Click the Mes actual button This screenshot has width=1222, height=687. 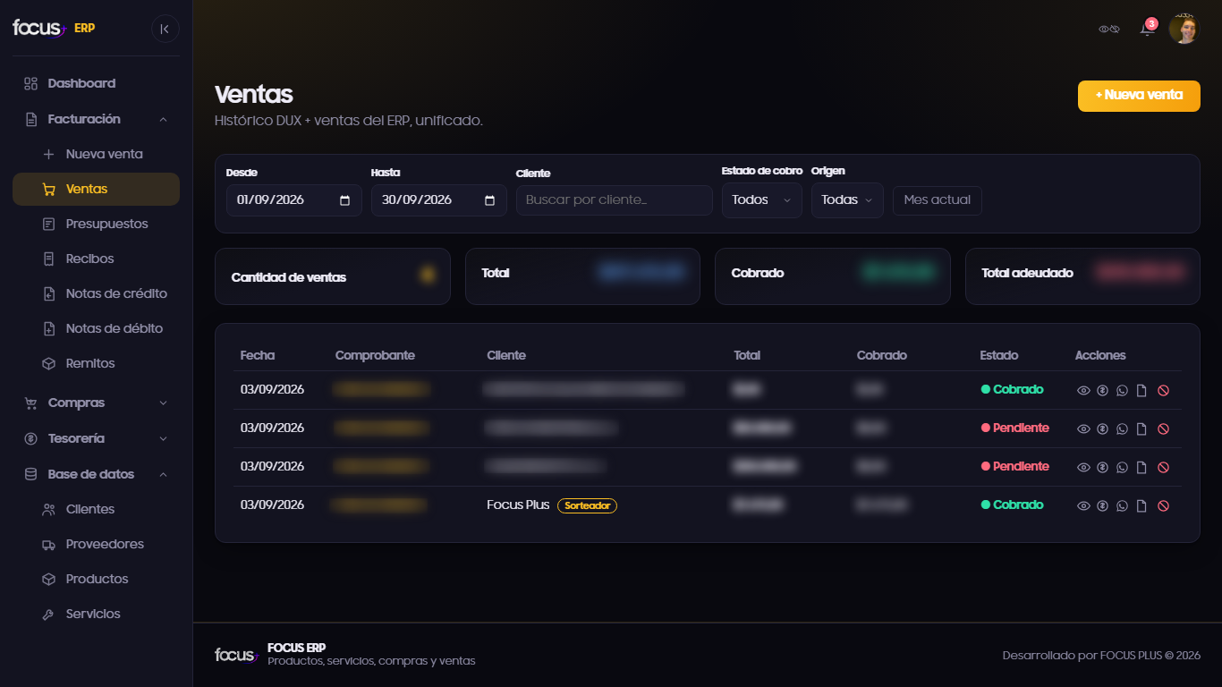point(938,200)
